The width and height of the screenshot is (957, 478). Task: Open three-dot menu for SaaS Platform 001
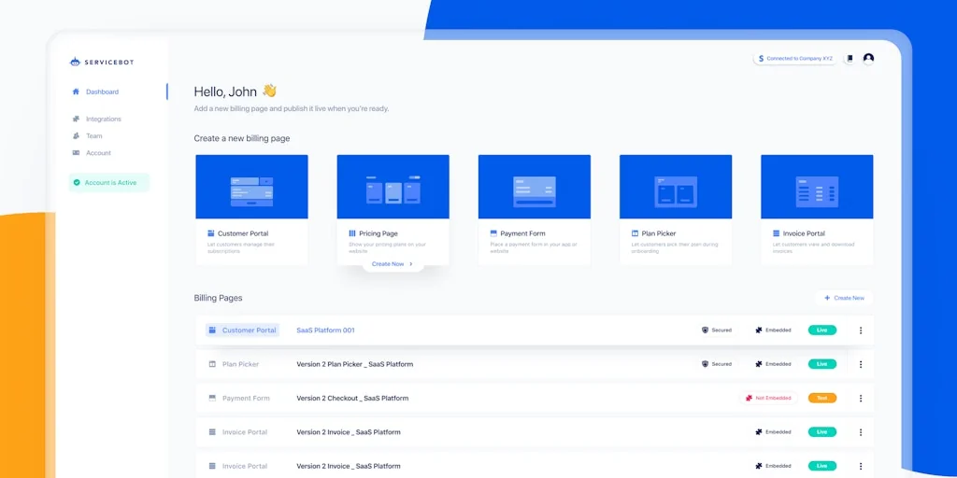(x=861, y=330)
